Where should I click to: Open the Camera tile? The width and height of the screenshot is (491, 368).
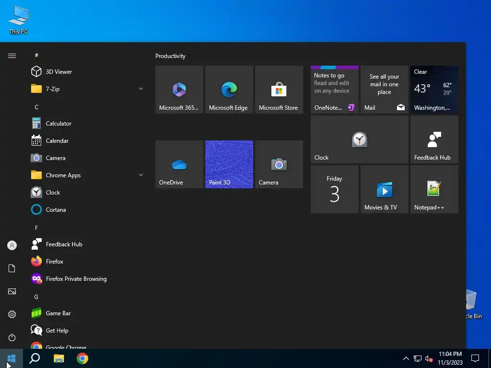(279, 164)
